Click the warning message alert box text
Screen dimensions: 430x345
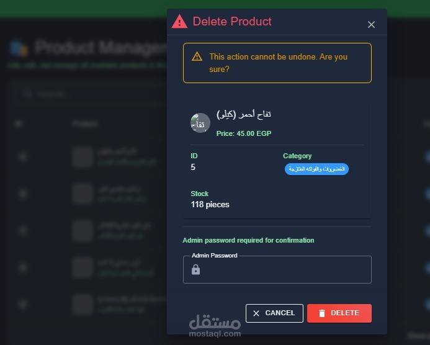click(x=279, y=63)
